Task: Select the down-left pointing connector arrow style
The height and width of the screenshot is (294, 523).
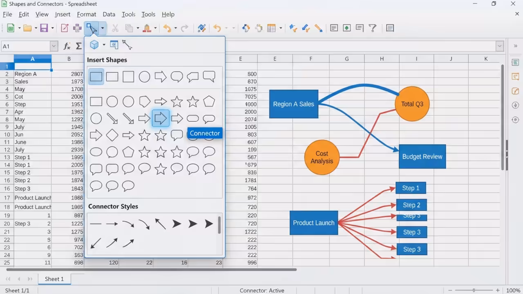Action: point(96,243)
